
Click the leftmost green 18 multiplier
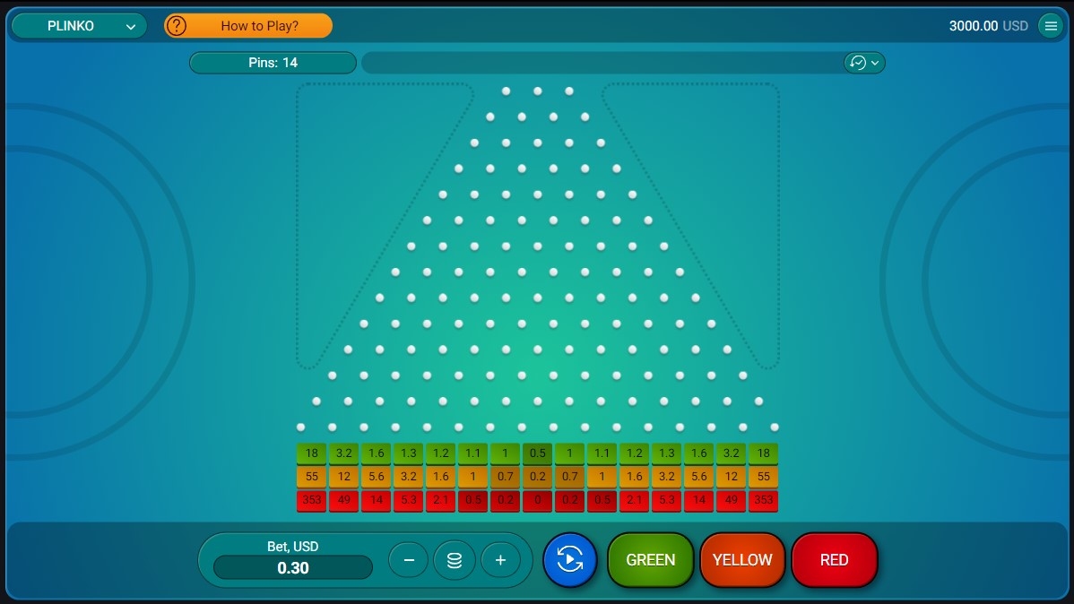(312, 453)
